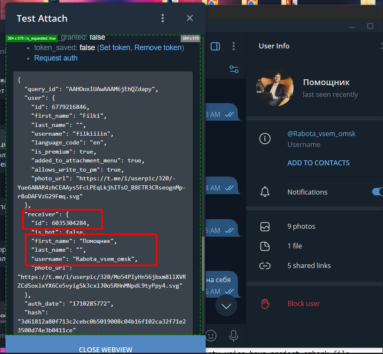Image resolution: width=383 pixels, height=354 pixels.
Task: Open the 5 shared links list
Action: [x=309, y=265]
